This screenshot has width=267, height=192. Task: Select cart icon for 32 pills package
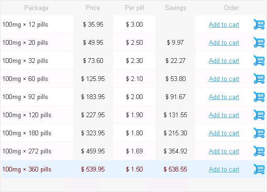click(259, 61)
